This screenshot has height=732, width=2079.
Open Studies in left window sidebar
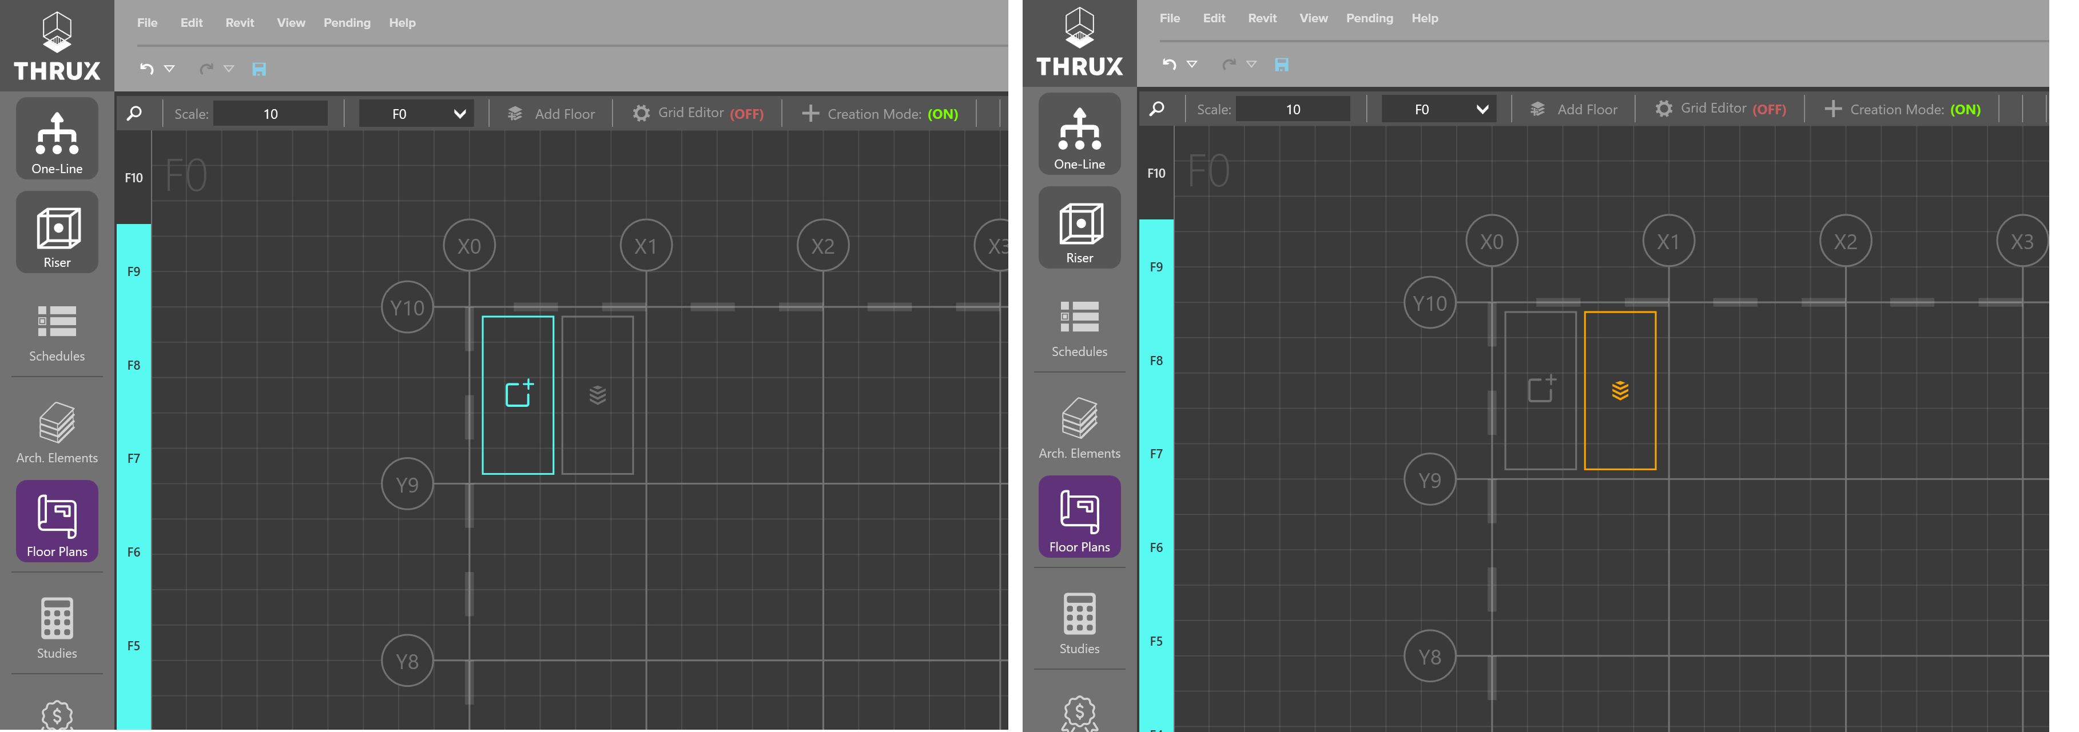point(57,628)
